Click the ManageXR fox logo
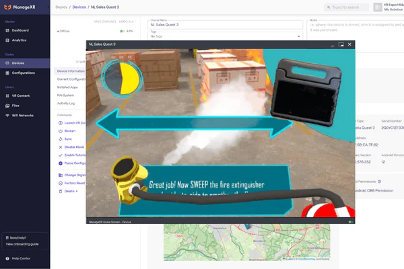 coord(7,7)
